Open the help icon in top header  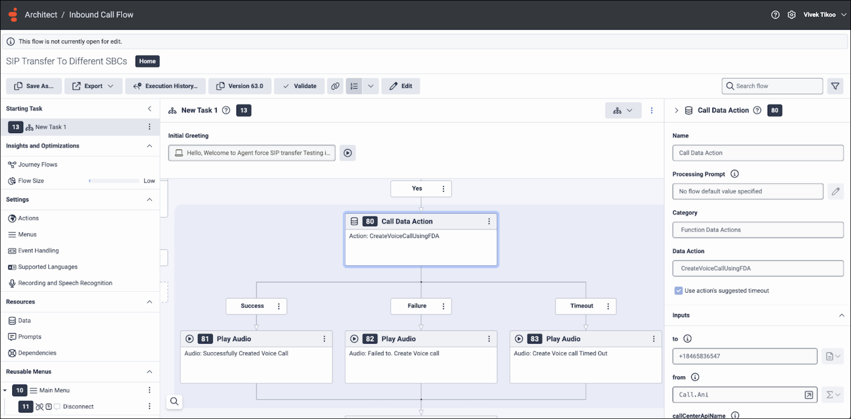point(775,15)
